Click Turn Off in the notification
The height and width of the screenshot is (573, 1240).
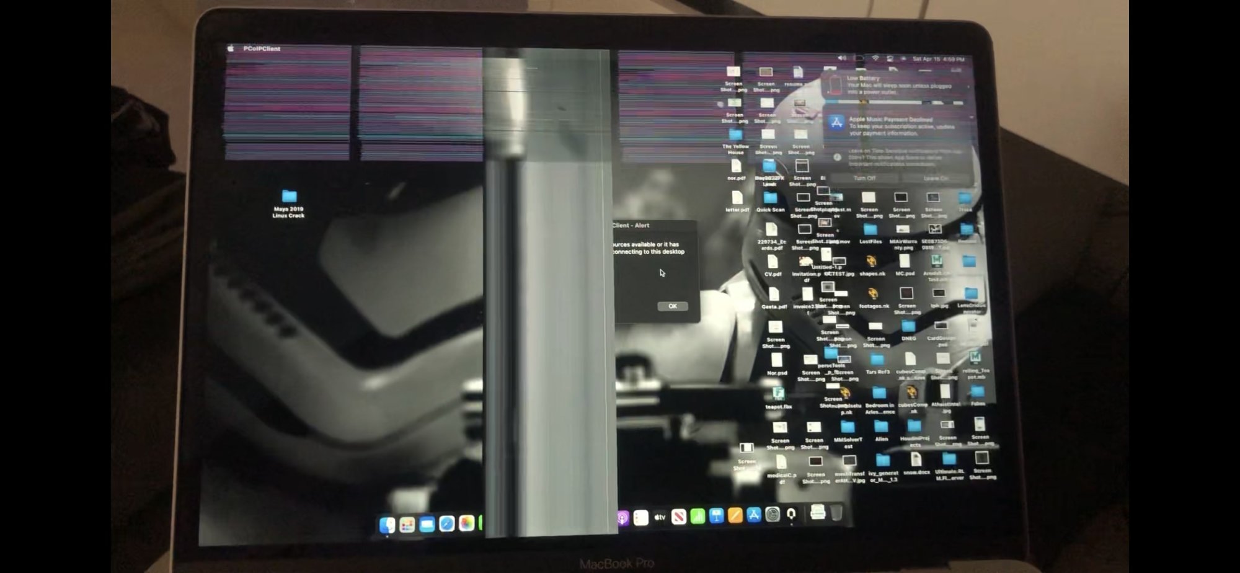tap(864, 178)
